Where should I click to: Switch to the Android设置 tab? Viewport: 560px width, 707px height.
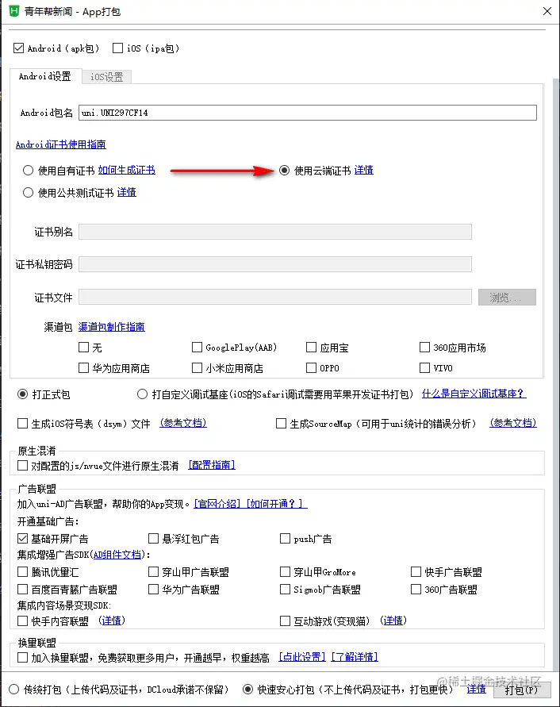point(45,76)
